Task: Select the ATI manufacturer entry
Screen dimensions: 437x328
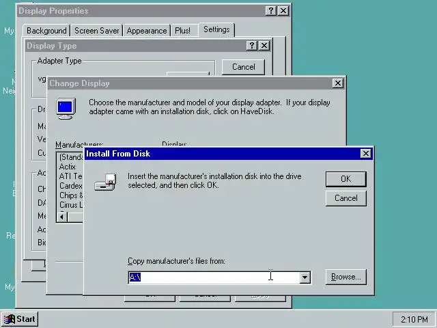Action: pyautogui.click(x=70, y=176)
